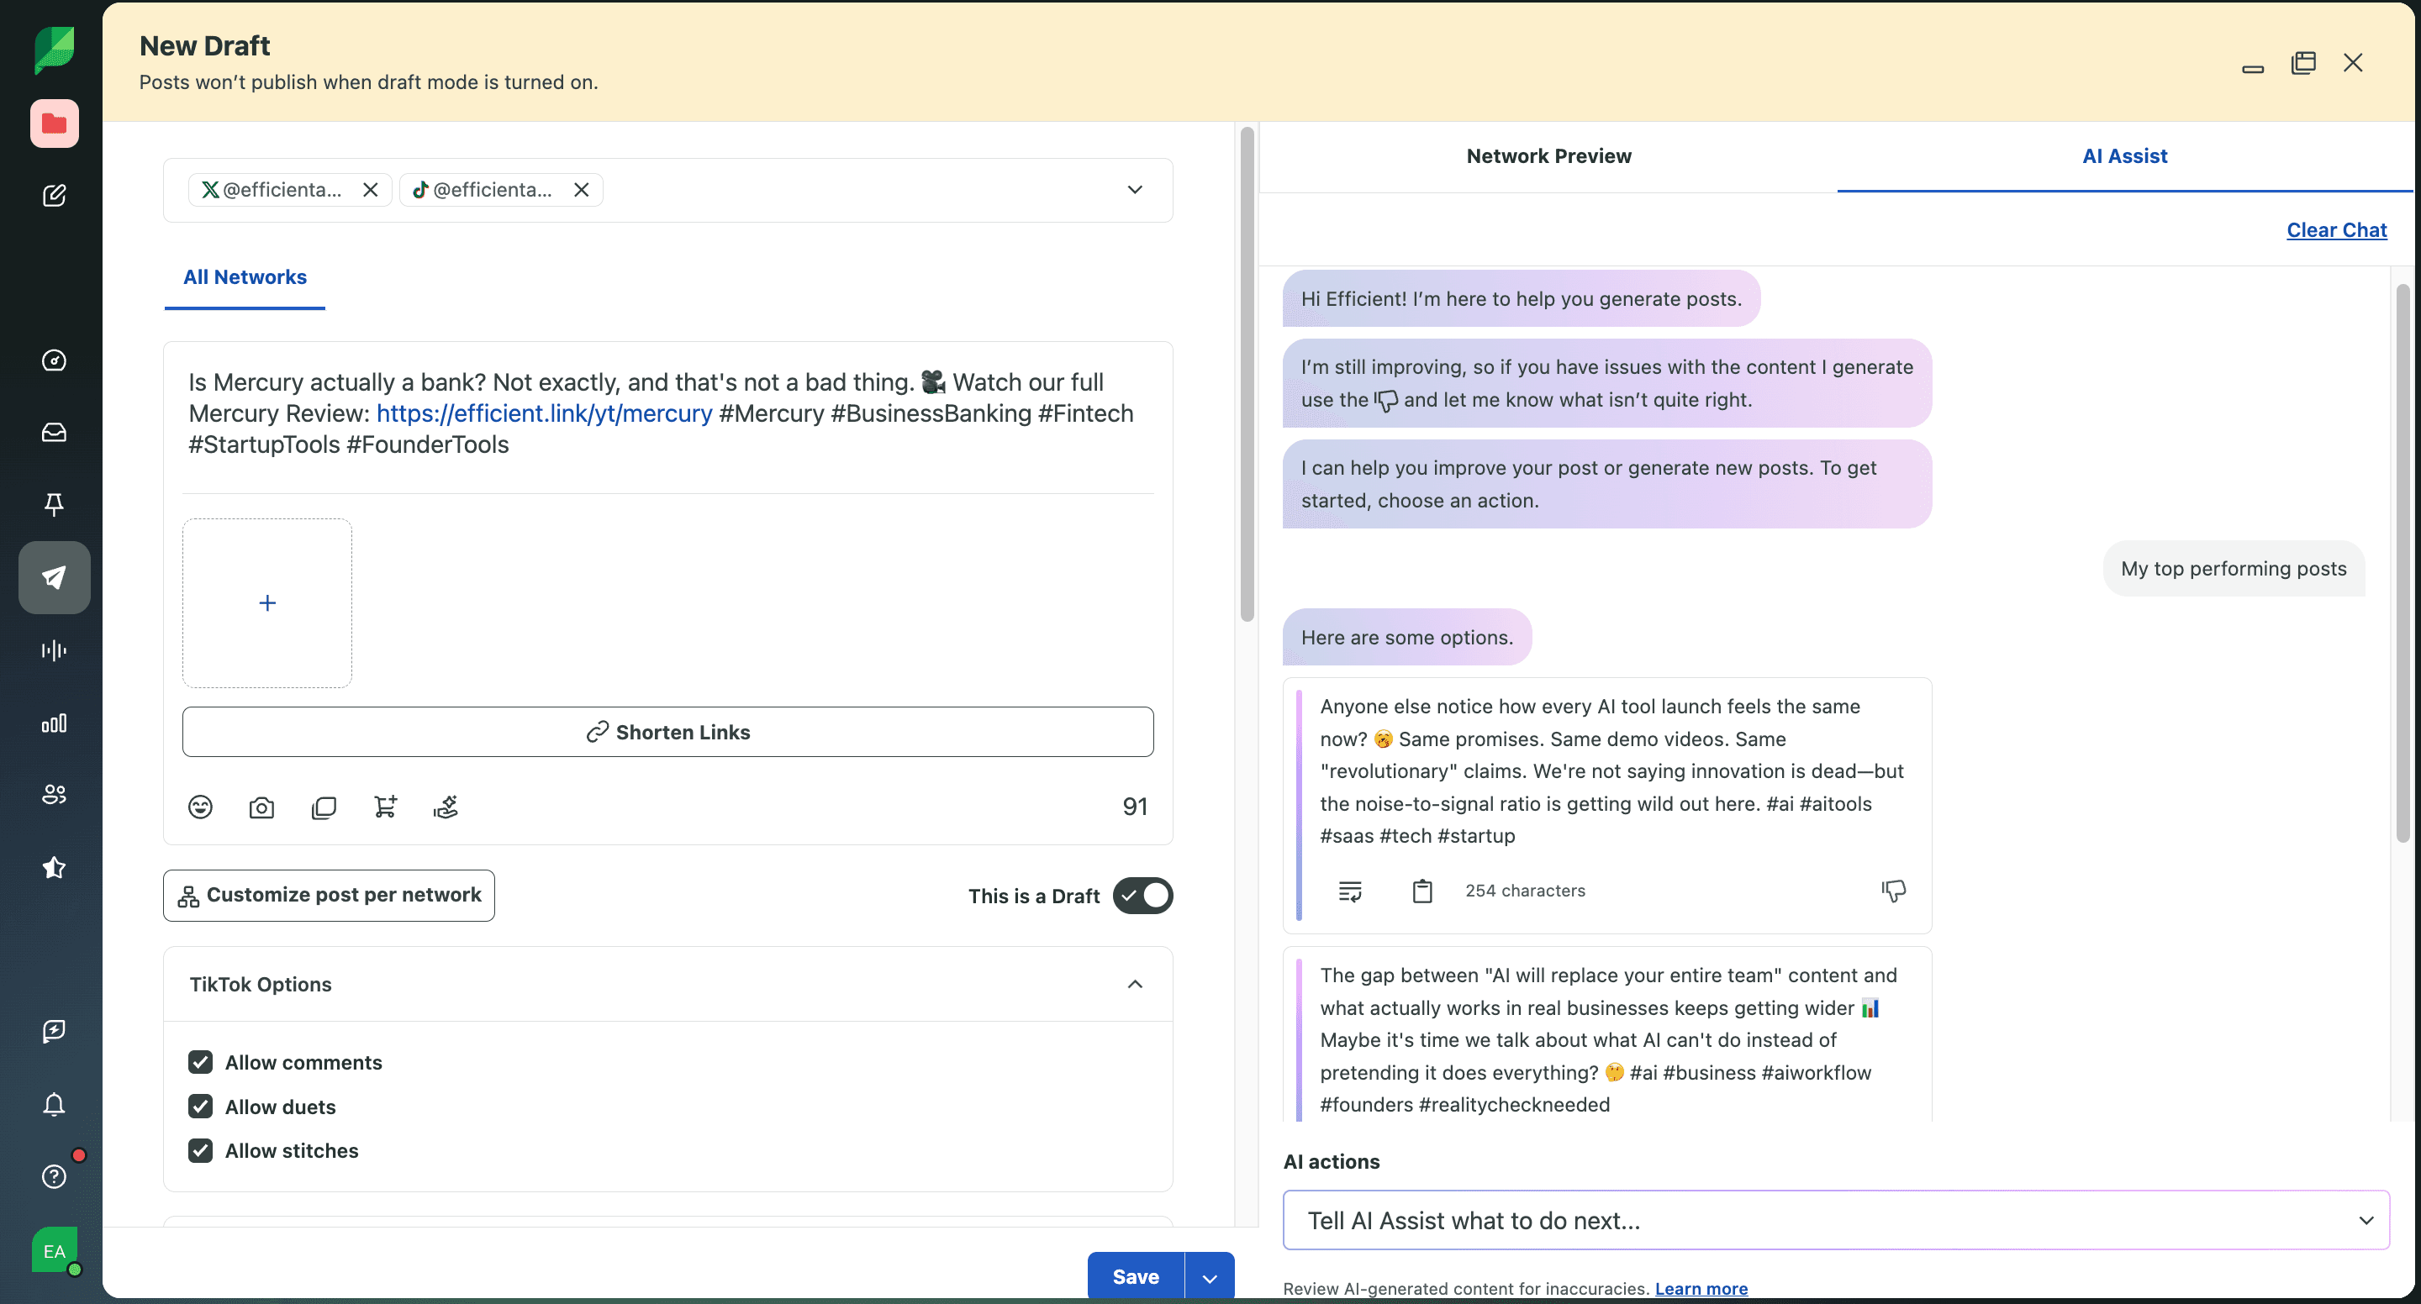Open the Save button dropdown arrow

pyautogui.click(x=1210, y=1277)
